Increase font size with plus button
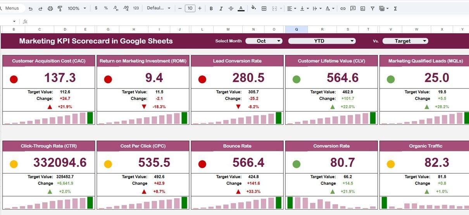Image resolution: width=469 pixels, height=215 pixels. (x=200, y=8)
